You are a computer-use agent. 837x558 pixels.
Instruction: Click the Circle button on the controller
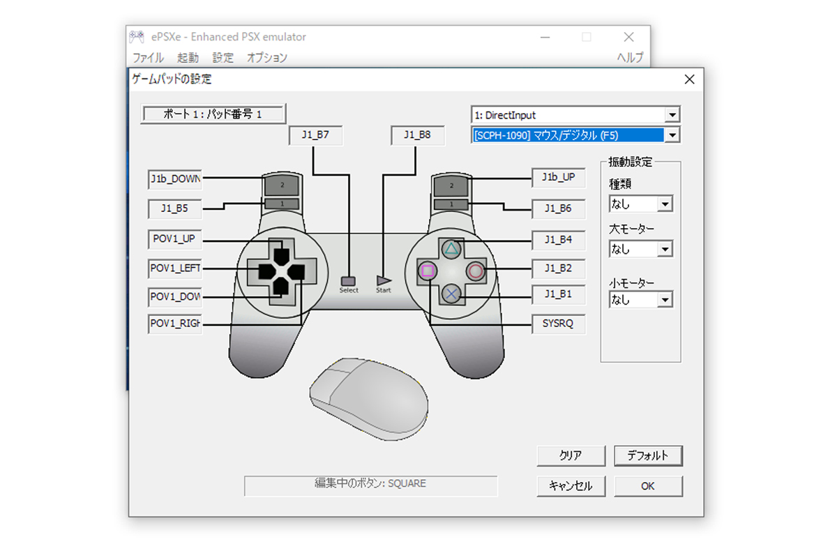475,271
